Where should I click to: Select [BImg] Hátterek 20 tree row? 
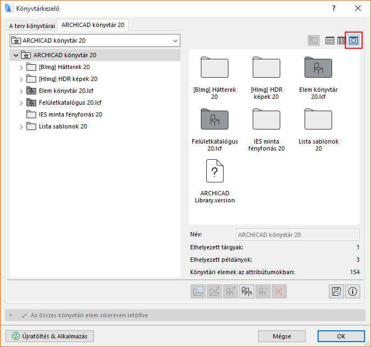pos(95,67)
